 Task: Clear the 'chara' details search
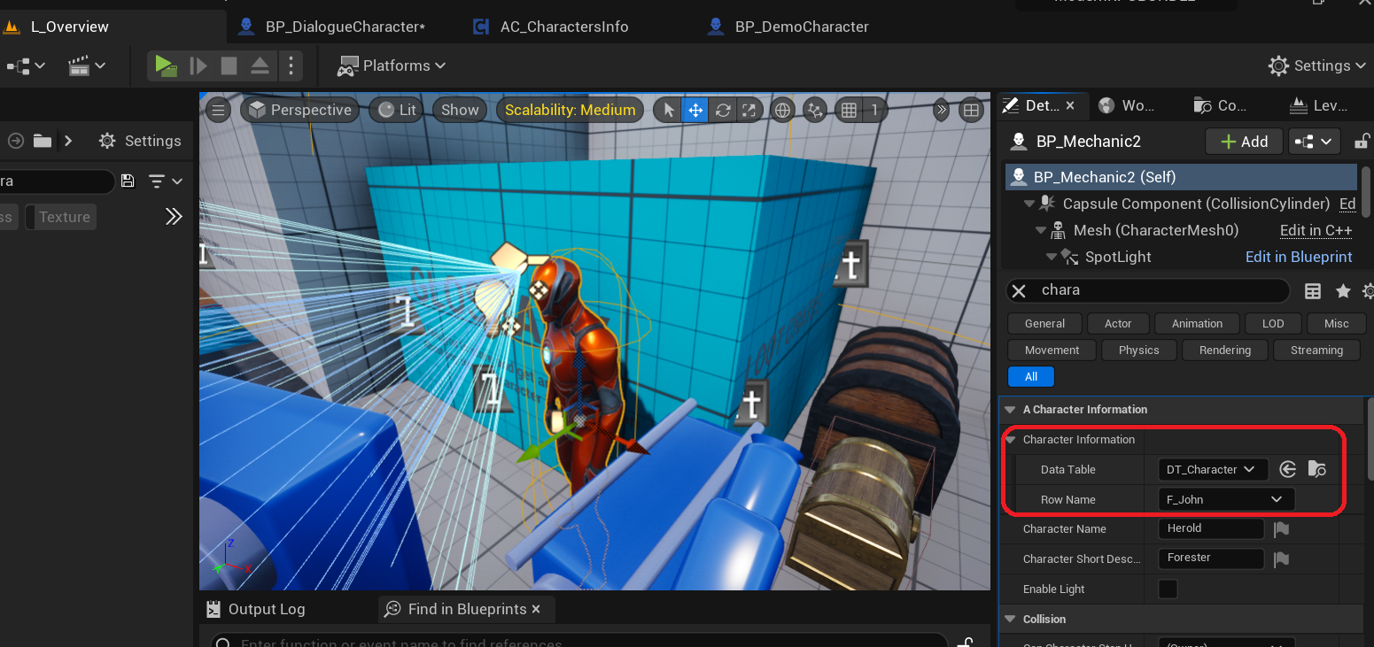click(x=1019, y=290)
